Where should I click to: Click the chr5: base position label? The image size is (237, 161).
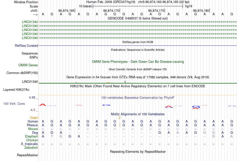[34, 10]
